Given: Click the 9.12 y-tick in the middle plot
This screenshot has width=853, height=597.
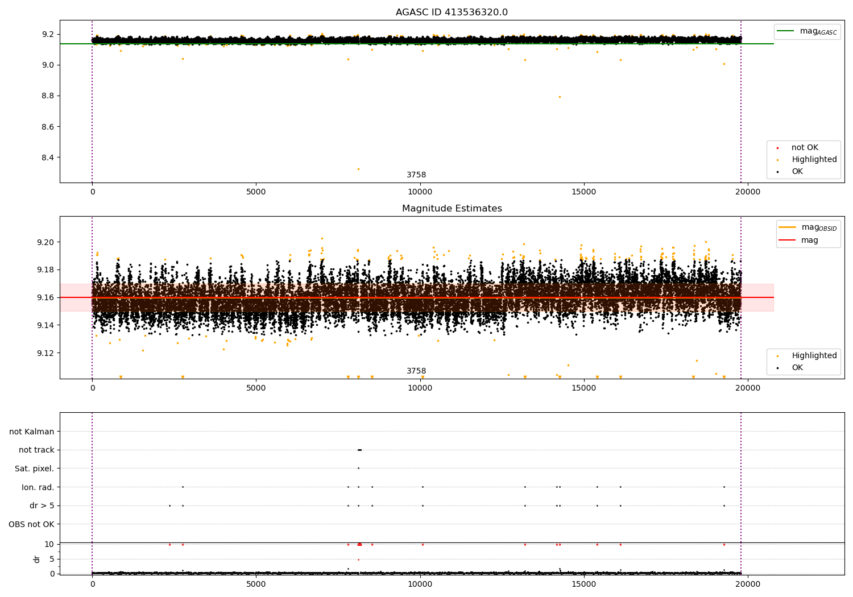Looking at the screenshot, I should coord(45,353).
